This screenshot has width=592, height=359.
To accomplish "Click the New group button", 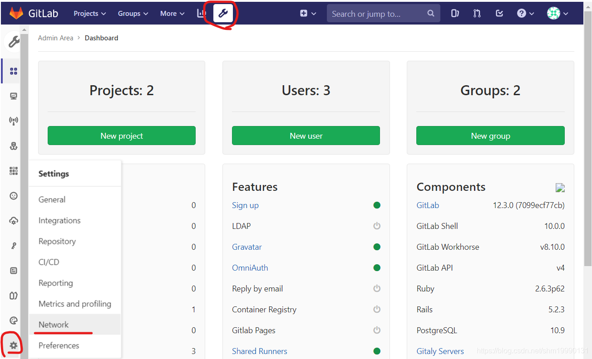I will [x=490, y=136].
